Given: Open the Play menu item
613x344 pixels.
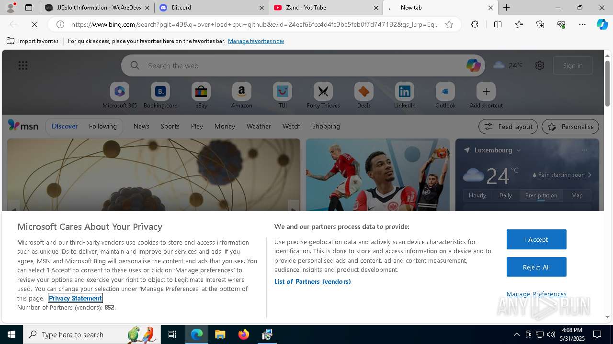Looking at the screenshot, I should point(197,126).
